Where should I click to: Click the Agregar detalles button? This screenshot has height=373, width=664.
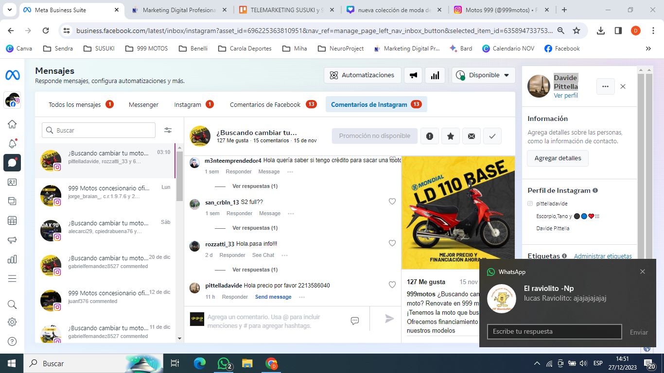[558, 158]
